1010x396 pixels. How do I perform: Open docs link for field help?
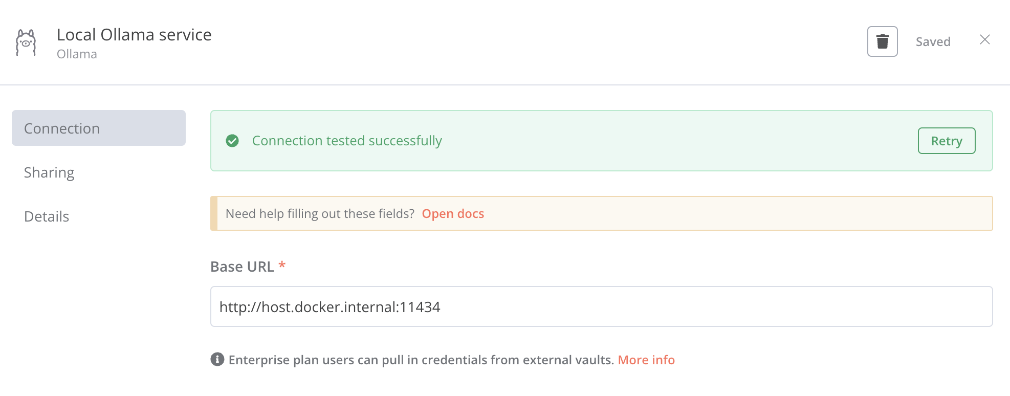point(453,213)
